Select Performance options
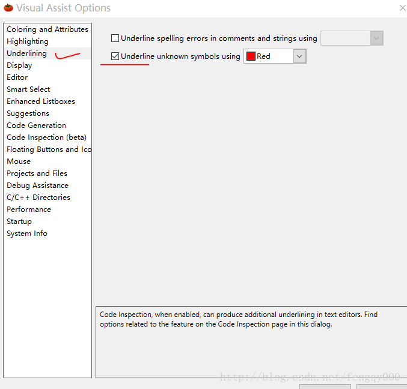The image size is (407, 389). pyautogui.click(x=47, y=210)
